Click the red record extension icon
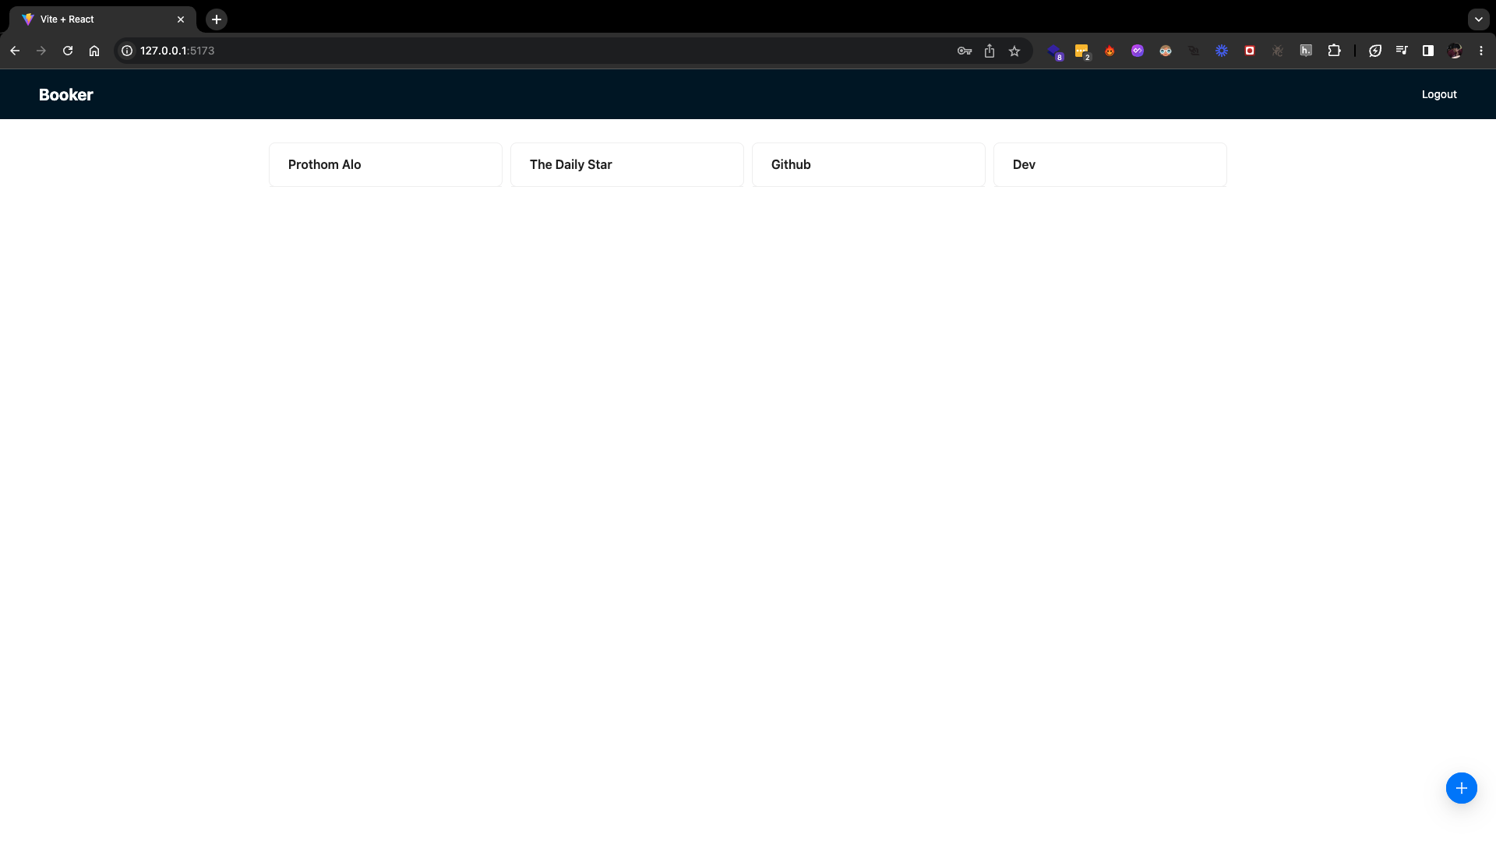The image size is (1496, 841). tap(1249, 51)
